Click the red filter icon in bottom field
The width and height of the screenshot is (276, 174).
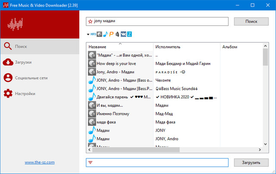[x=90, y=162]
